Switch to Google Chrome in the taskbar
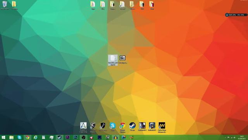This screenshot has width=248, height=140. 28,137
